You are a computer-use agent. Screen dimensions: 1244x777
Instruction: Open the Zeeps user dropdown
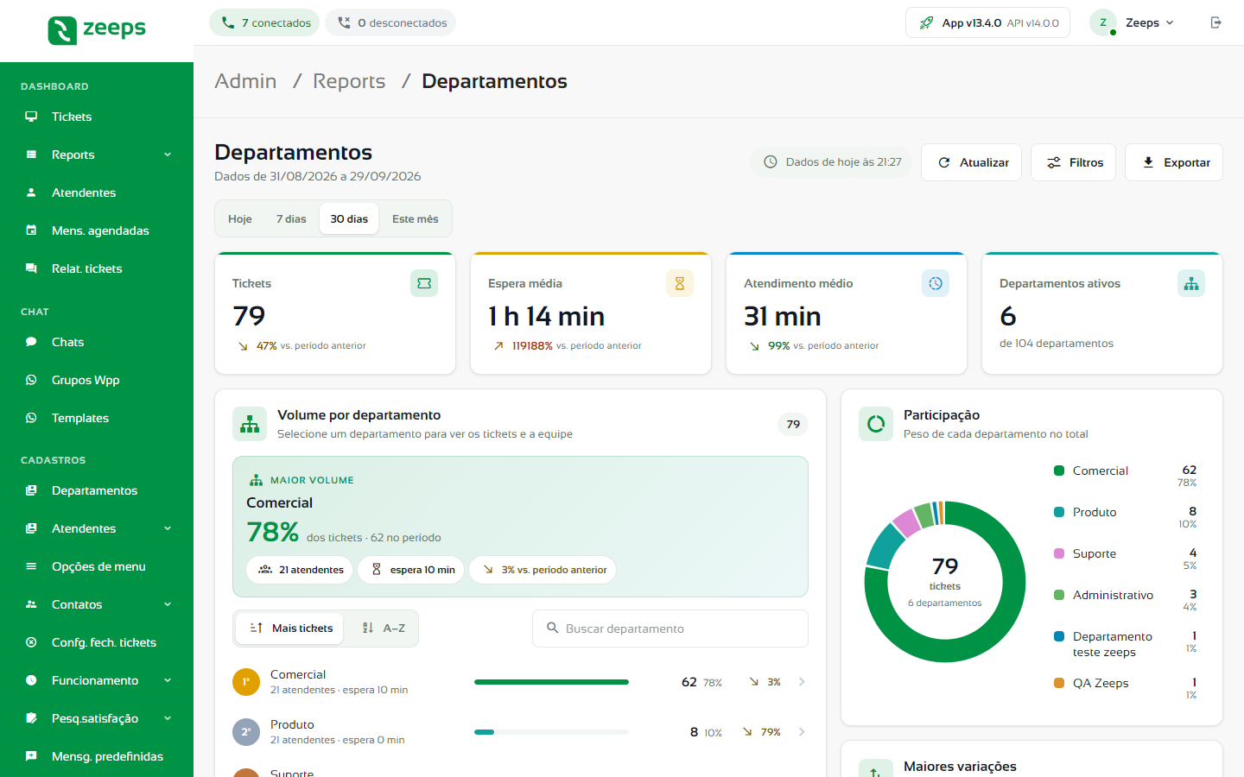[1133, 22]
